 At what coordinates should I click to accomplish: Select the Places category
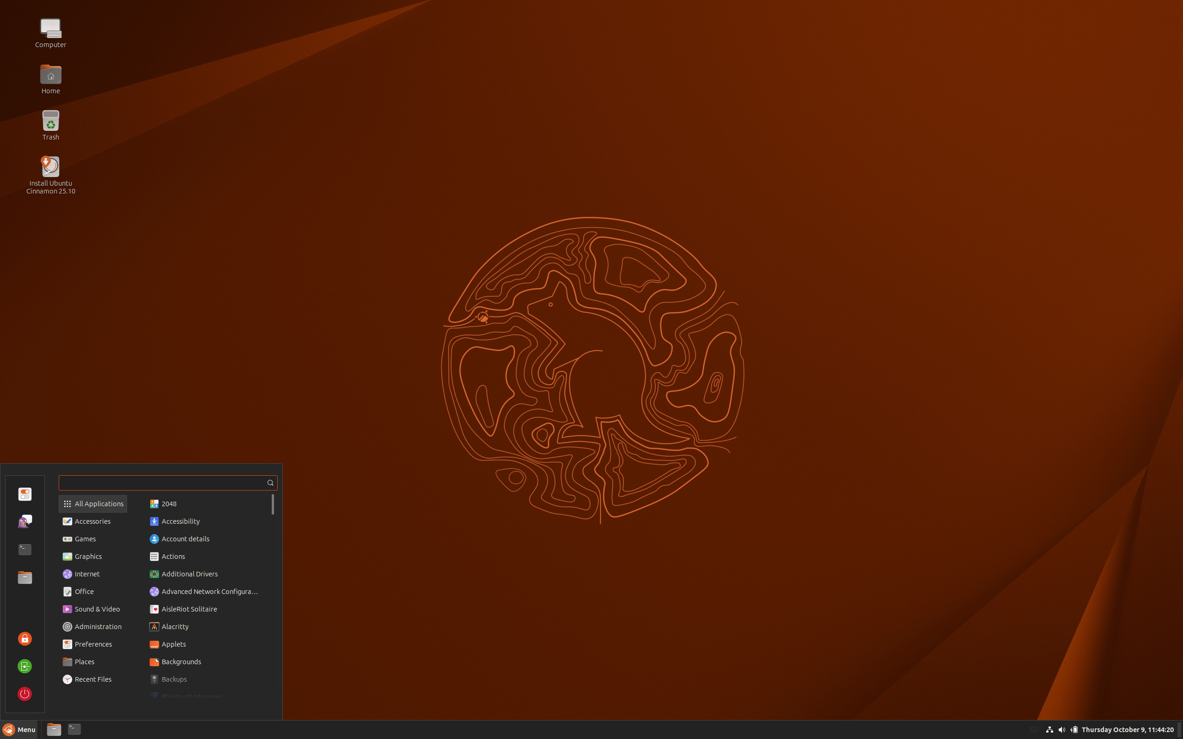[93, 662]
